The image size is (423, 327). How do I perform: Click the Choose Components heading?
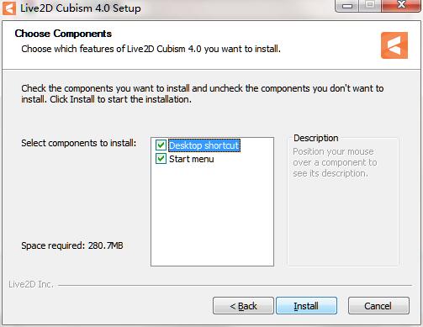point(63,34)
